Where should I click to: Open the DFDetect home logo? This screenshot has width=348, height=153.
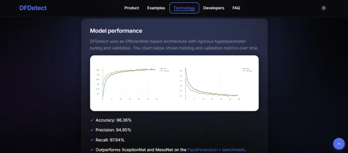(x=33, y=8)
